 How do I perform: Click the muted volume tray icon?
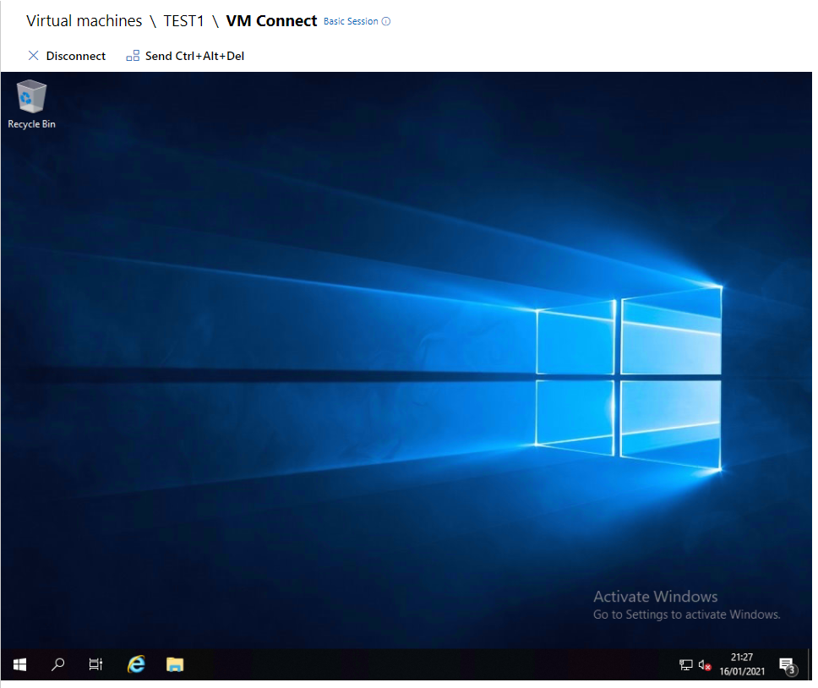705,665
